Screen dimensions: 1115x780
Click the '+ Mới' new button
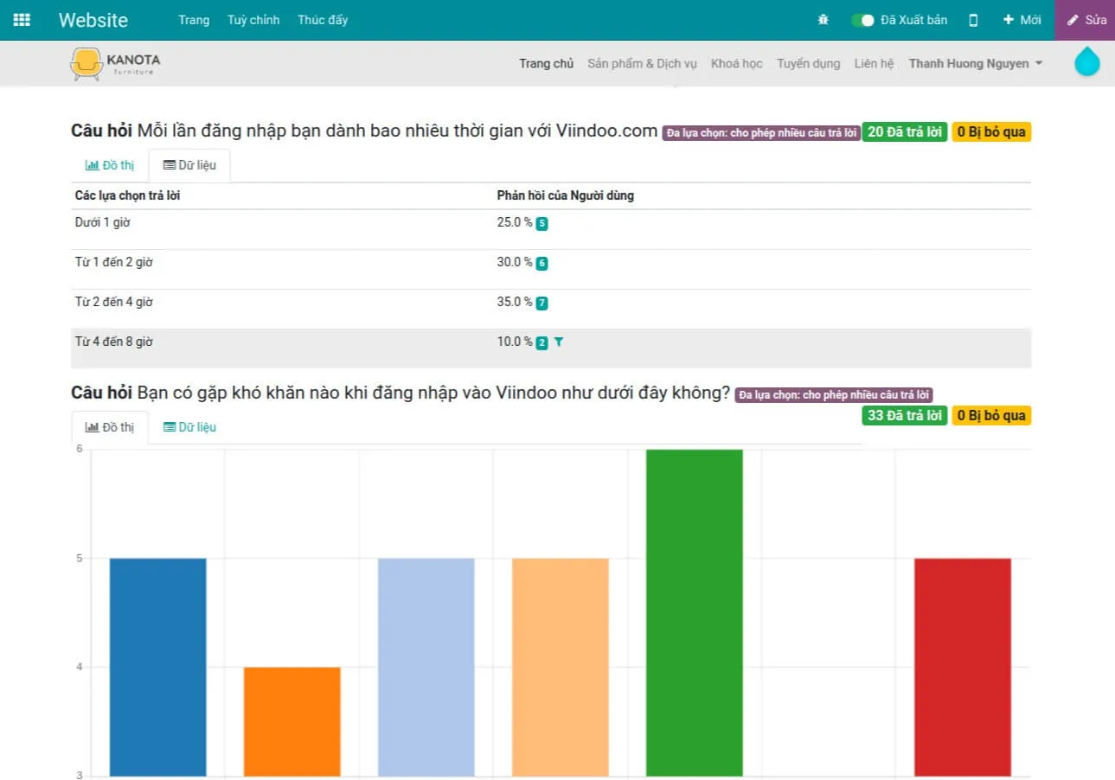point(1022,20)
